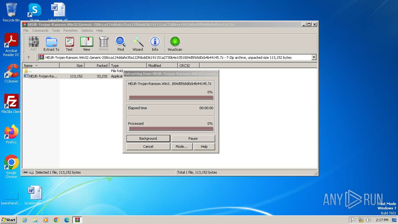Open the Start menu
The height and width of the screenshot is (224, 398).
click(8, 220)
